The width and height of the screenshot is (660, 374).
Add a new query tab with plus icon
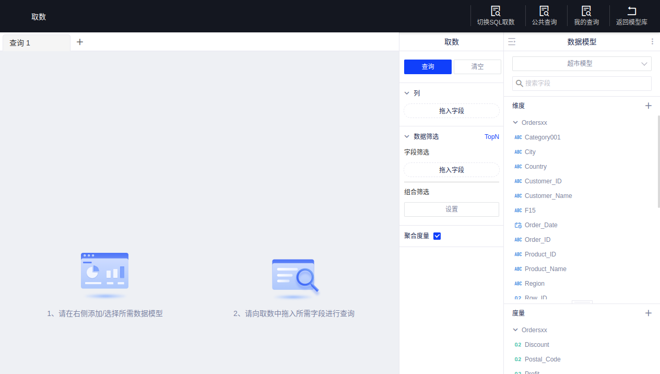click(80, 42)
